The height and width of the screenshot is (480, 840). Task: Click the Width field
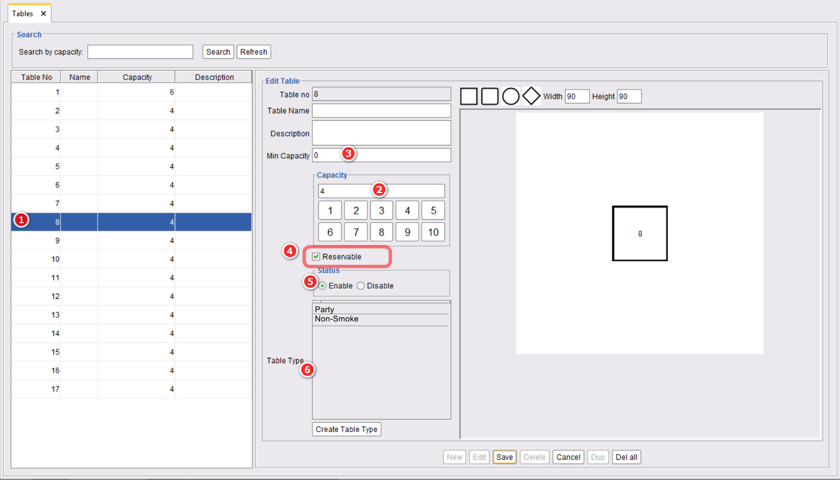577,96
